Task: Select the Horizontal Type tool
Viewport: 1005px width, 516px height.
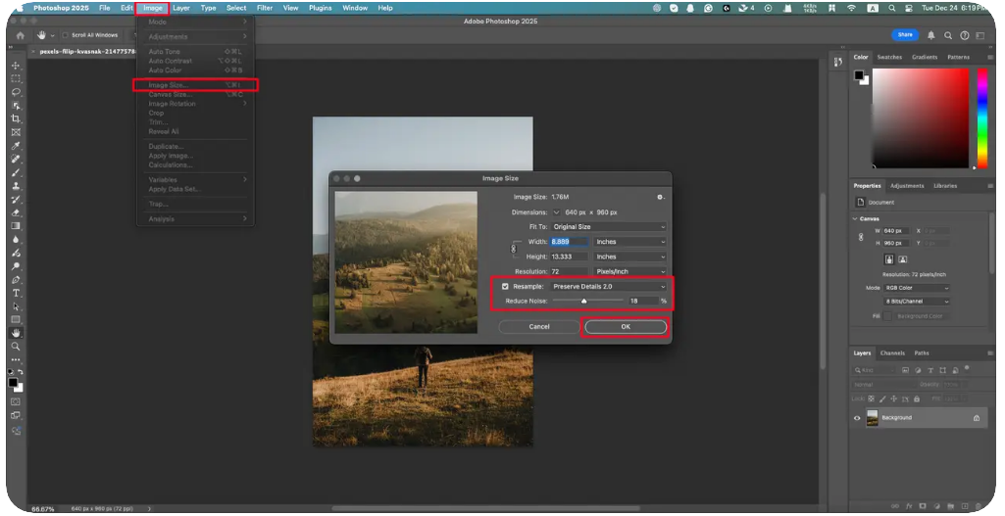Action: coord(16,293)
